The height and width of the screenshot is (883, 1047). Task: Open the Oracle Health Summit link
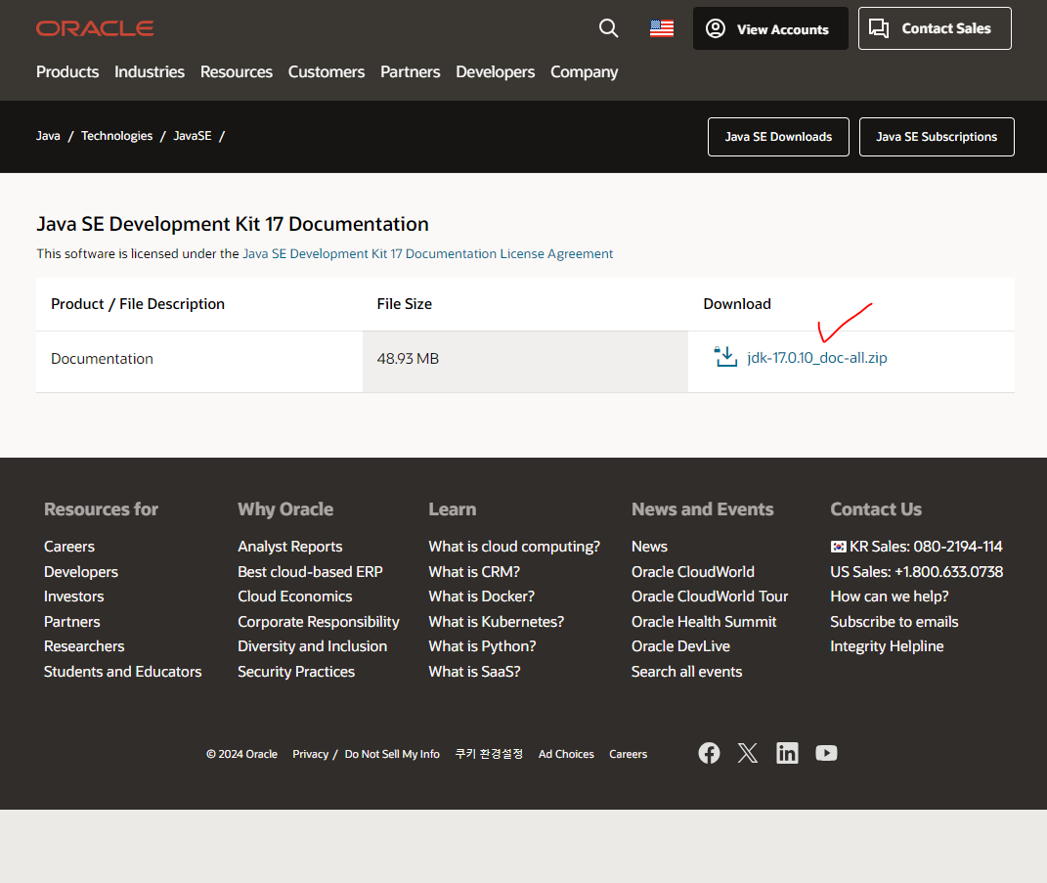pos(704,622)
